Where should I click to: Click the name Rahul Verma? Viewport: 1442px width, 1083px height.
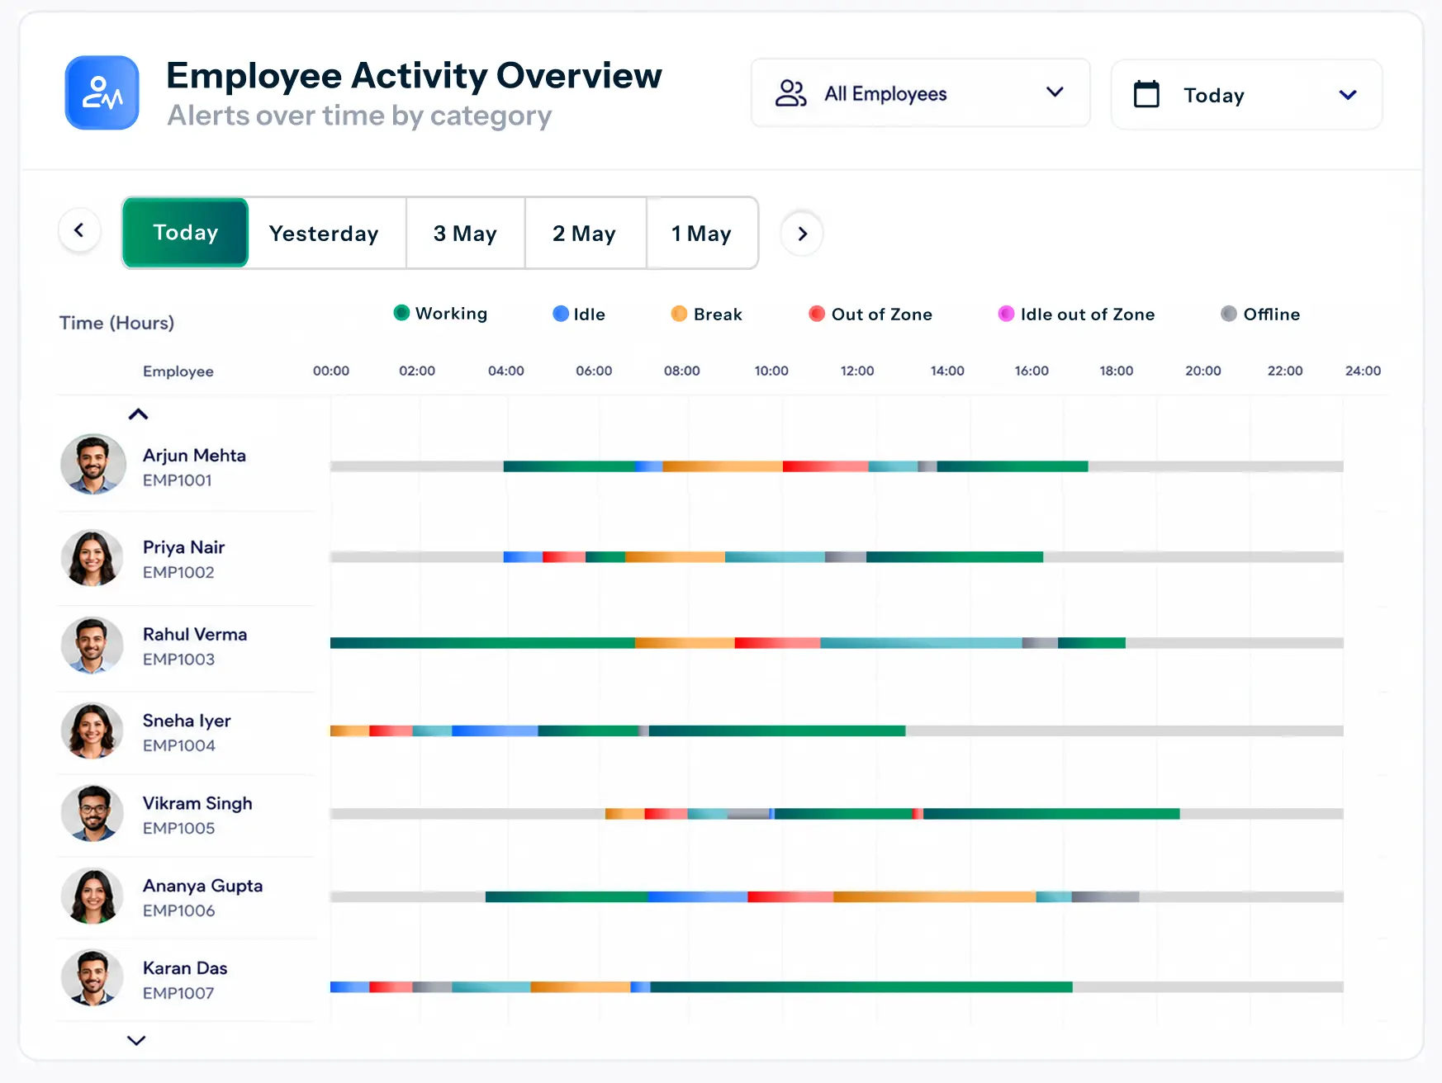click(x=195, y=634)
